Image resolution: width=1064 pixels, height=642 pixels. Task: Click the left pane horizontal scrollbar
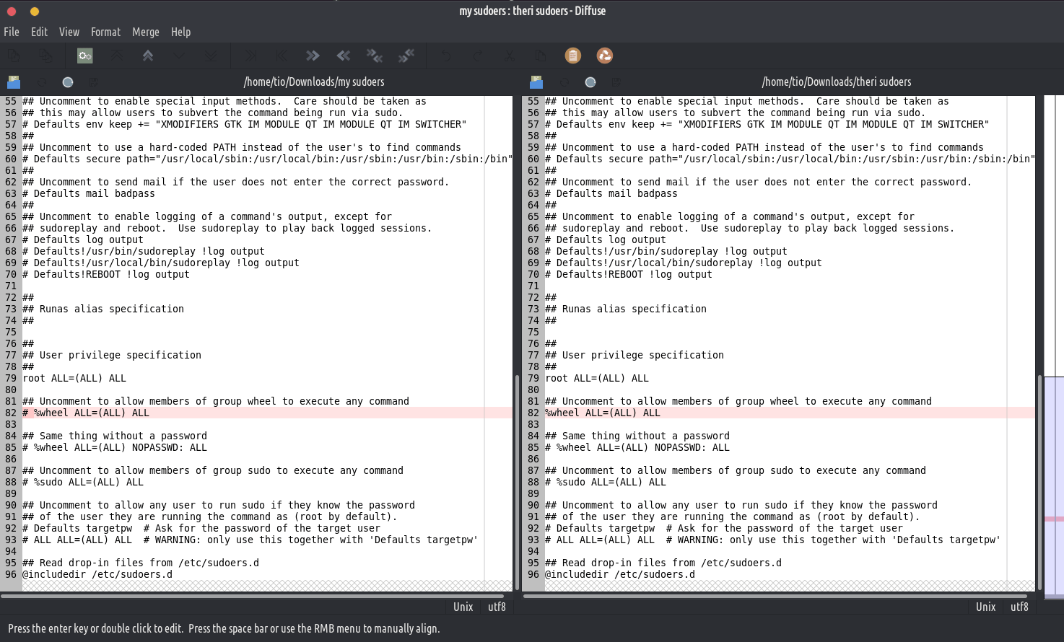click(x=256, y=596)
